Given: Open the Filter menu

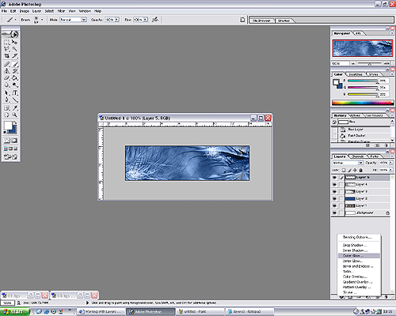Looking at the screenshot, I should 61,11.
